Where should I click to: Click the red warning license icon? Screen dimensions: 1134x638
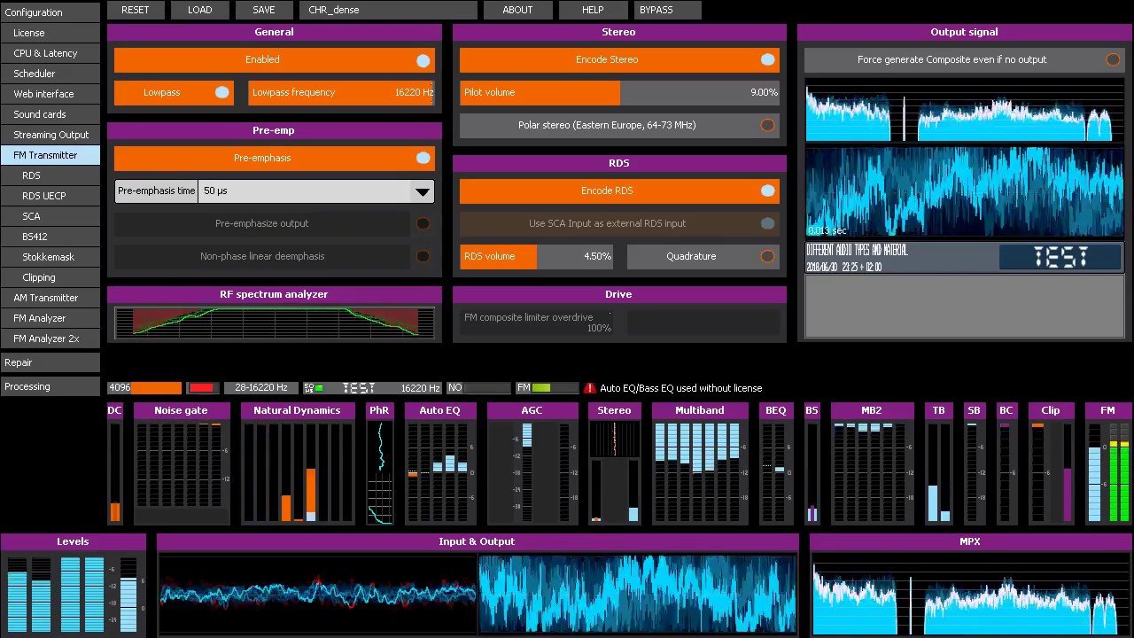point(590,388)
